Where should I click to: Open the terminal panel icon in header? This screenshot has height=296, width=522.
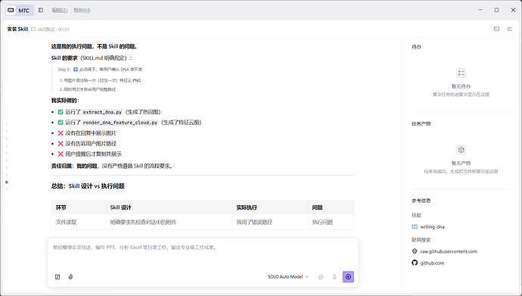point(496,29)
